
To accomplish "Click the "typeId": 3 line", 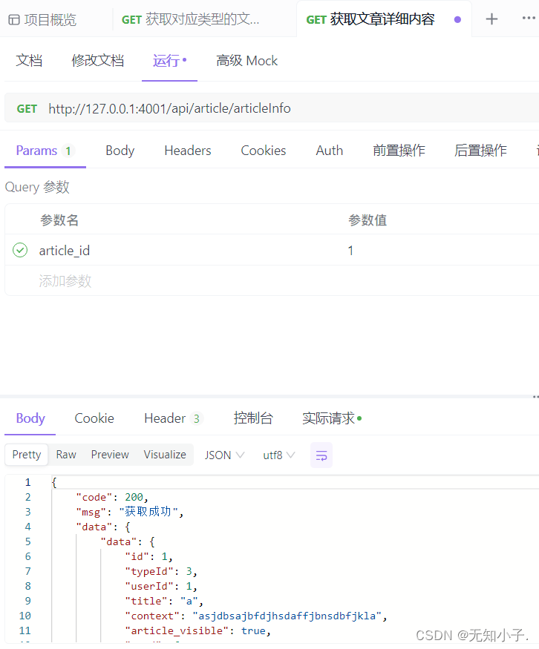I will [x=161, y=571].
